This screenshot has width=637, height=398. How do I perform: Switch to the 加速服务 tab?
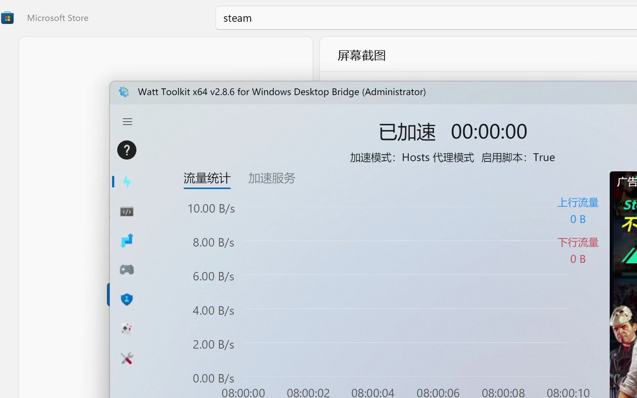tap(272, 178)
